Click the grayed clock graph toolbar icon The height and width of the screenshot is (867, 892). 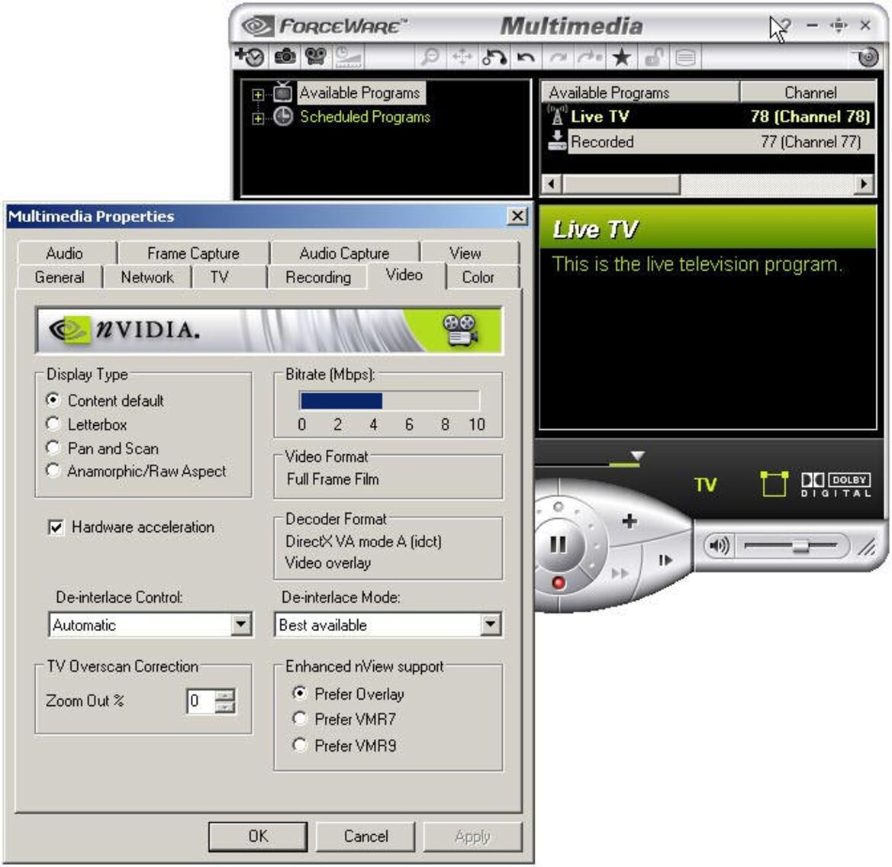click(x=348, y=57)
